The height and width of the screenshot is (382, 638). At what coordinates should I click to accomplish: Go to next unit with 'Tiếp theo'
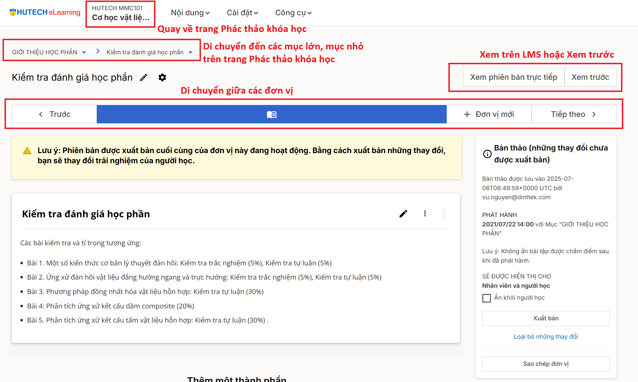574,114
